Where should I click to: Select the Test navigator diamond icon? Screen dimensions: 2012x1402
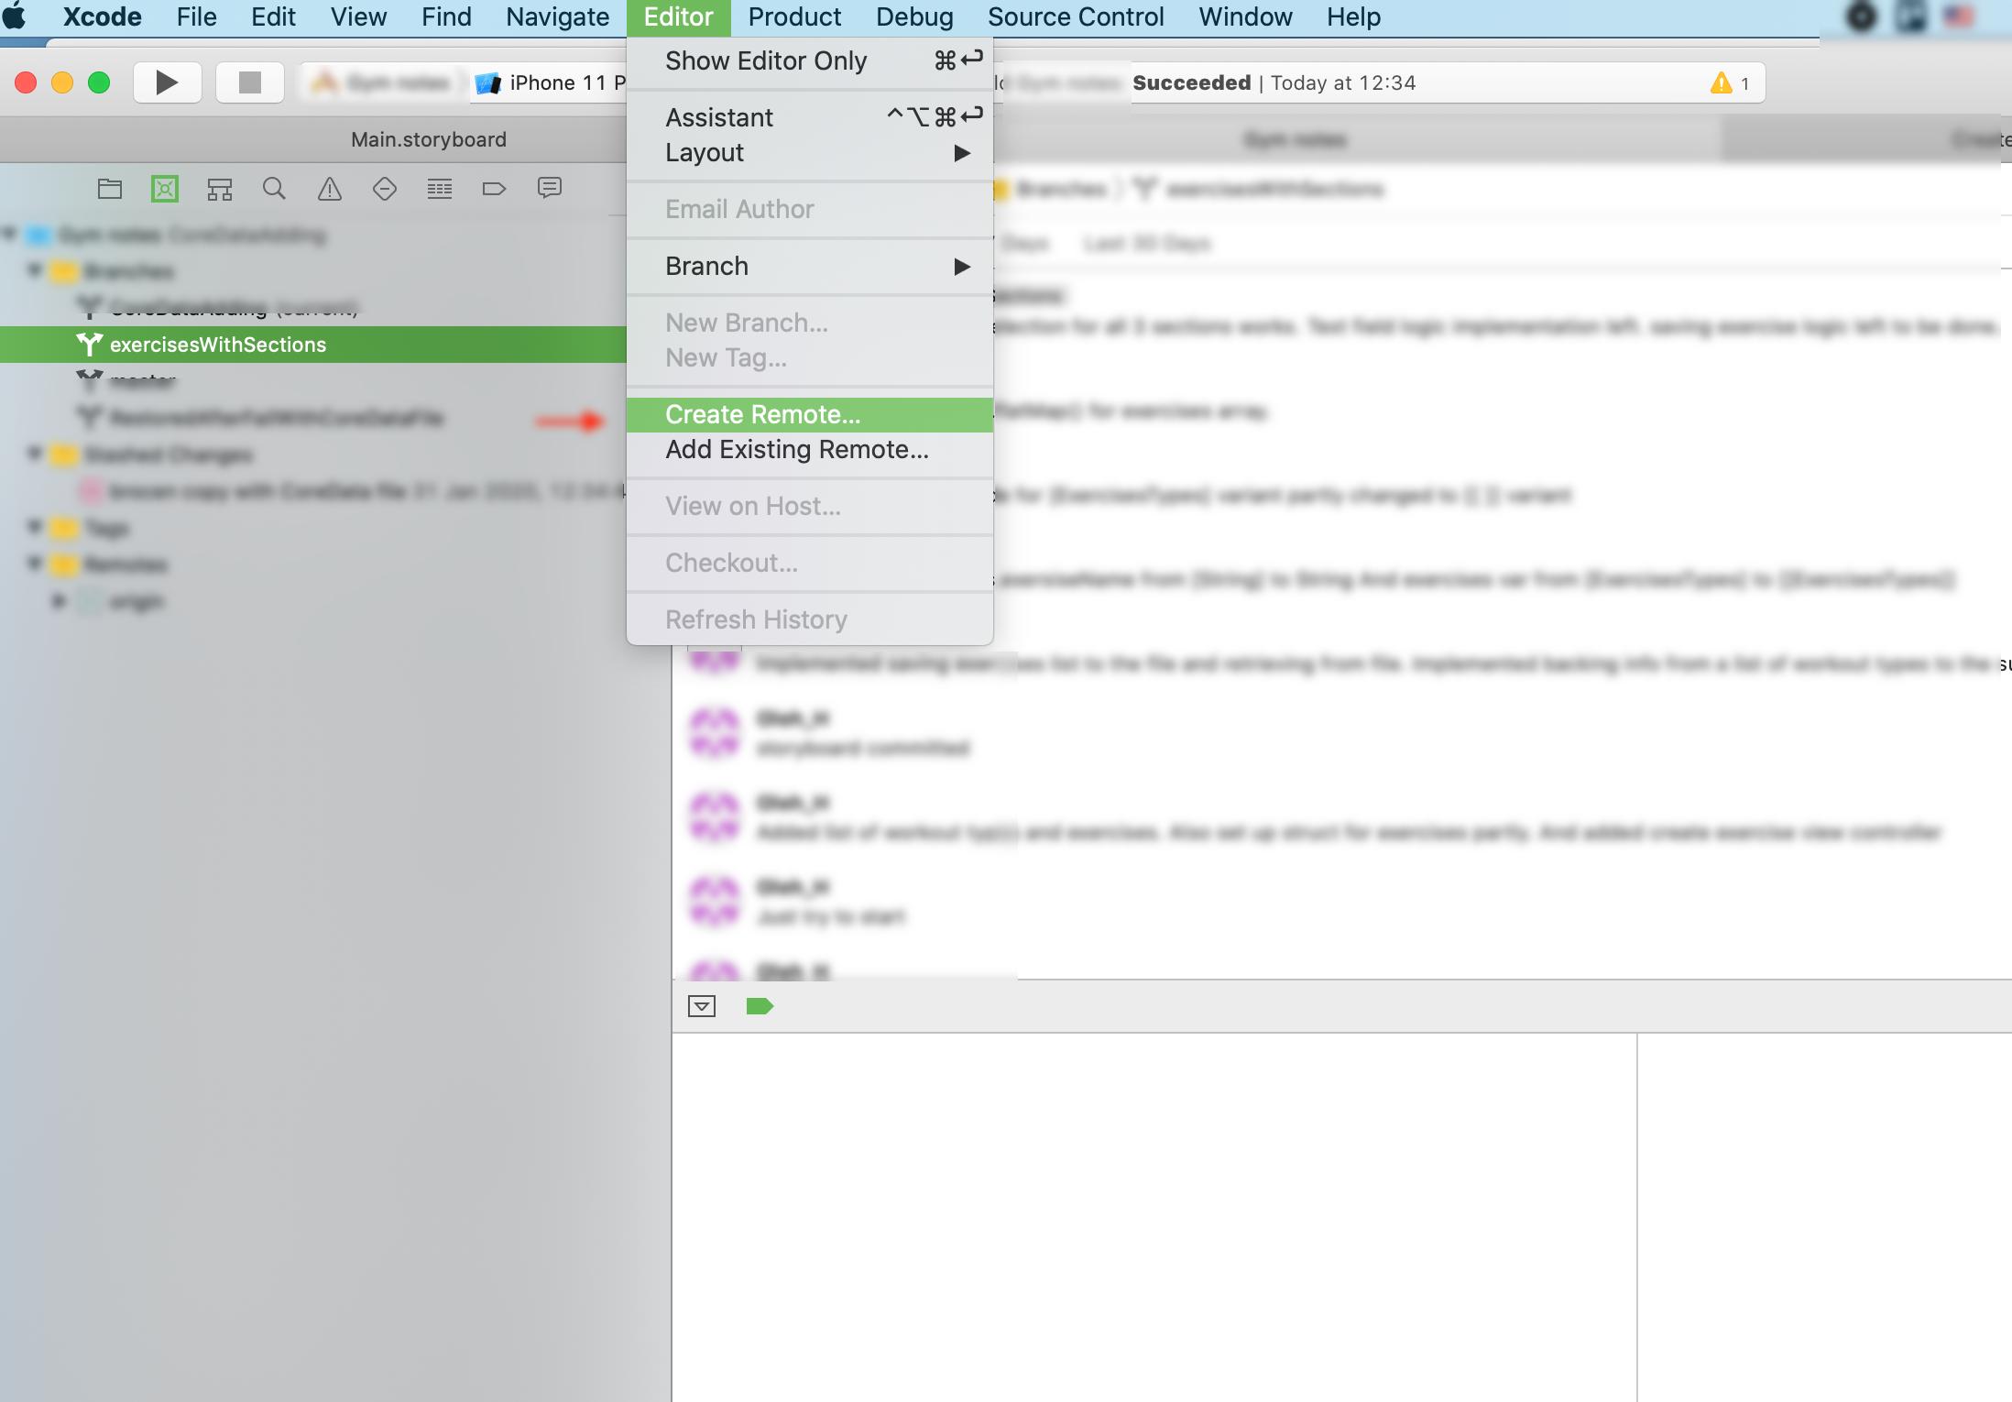click(385, 189)
